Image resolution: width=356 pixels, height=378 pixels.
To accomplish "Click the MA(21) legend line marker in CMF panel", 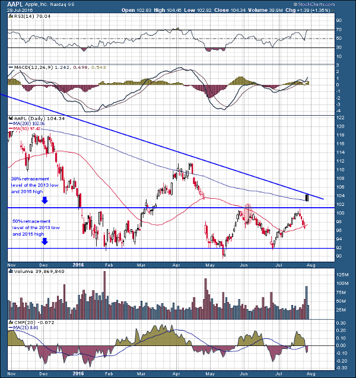I will pos(10,328).
